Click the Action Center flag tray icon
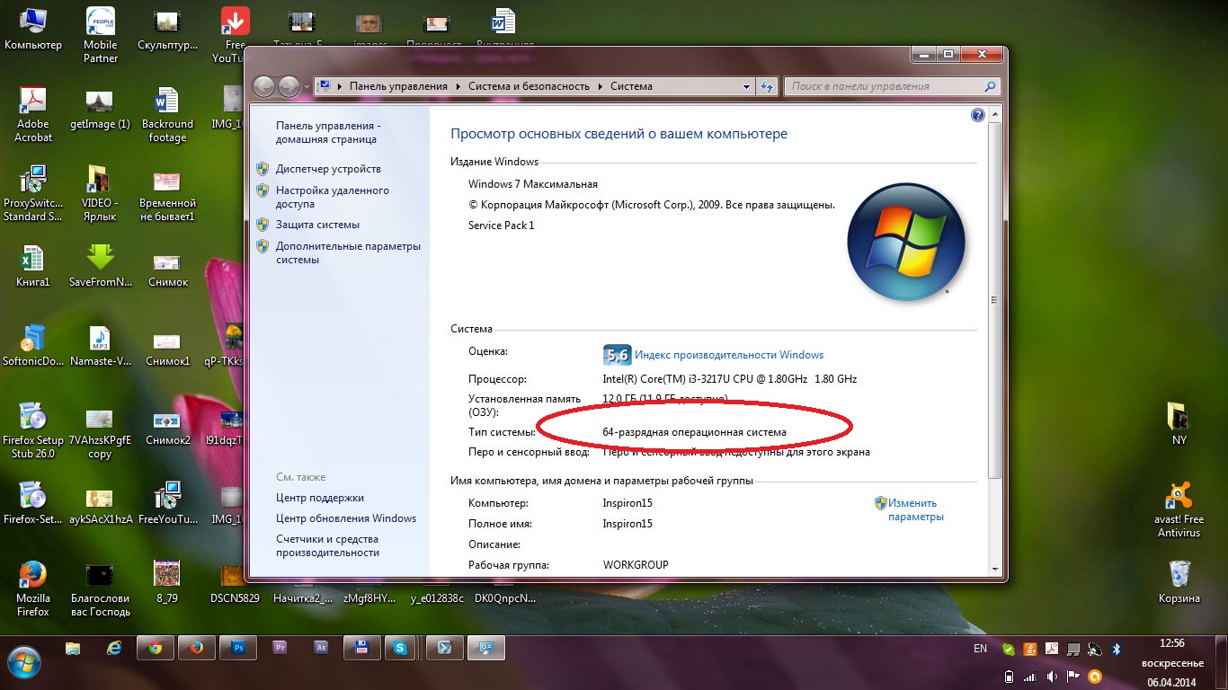The image size is (1228, 690). [x=1073, y=677]
